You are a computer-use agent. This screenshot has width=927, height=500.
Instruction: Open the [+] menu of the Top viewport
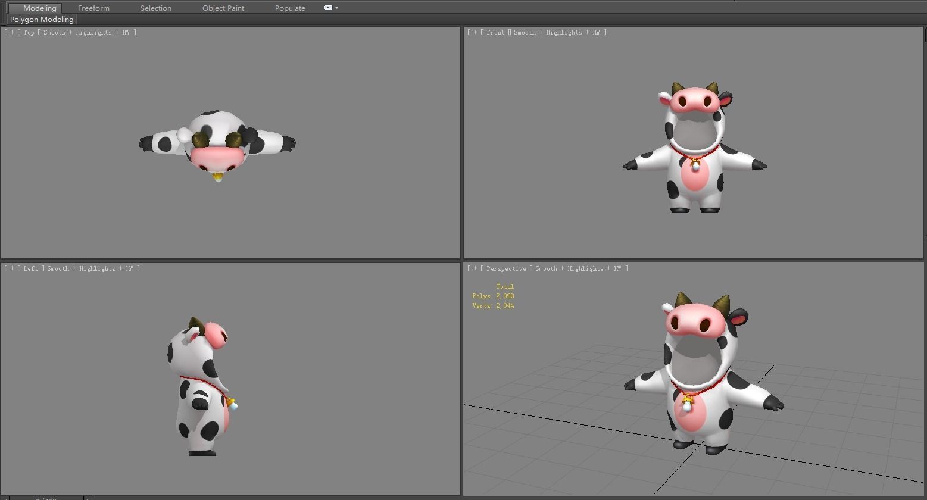[12, 32]
